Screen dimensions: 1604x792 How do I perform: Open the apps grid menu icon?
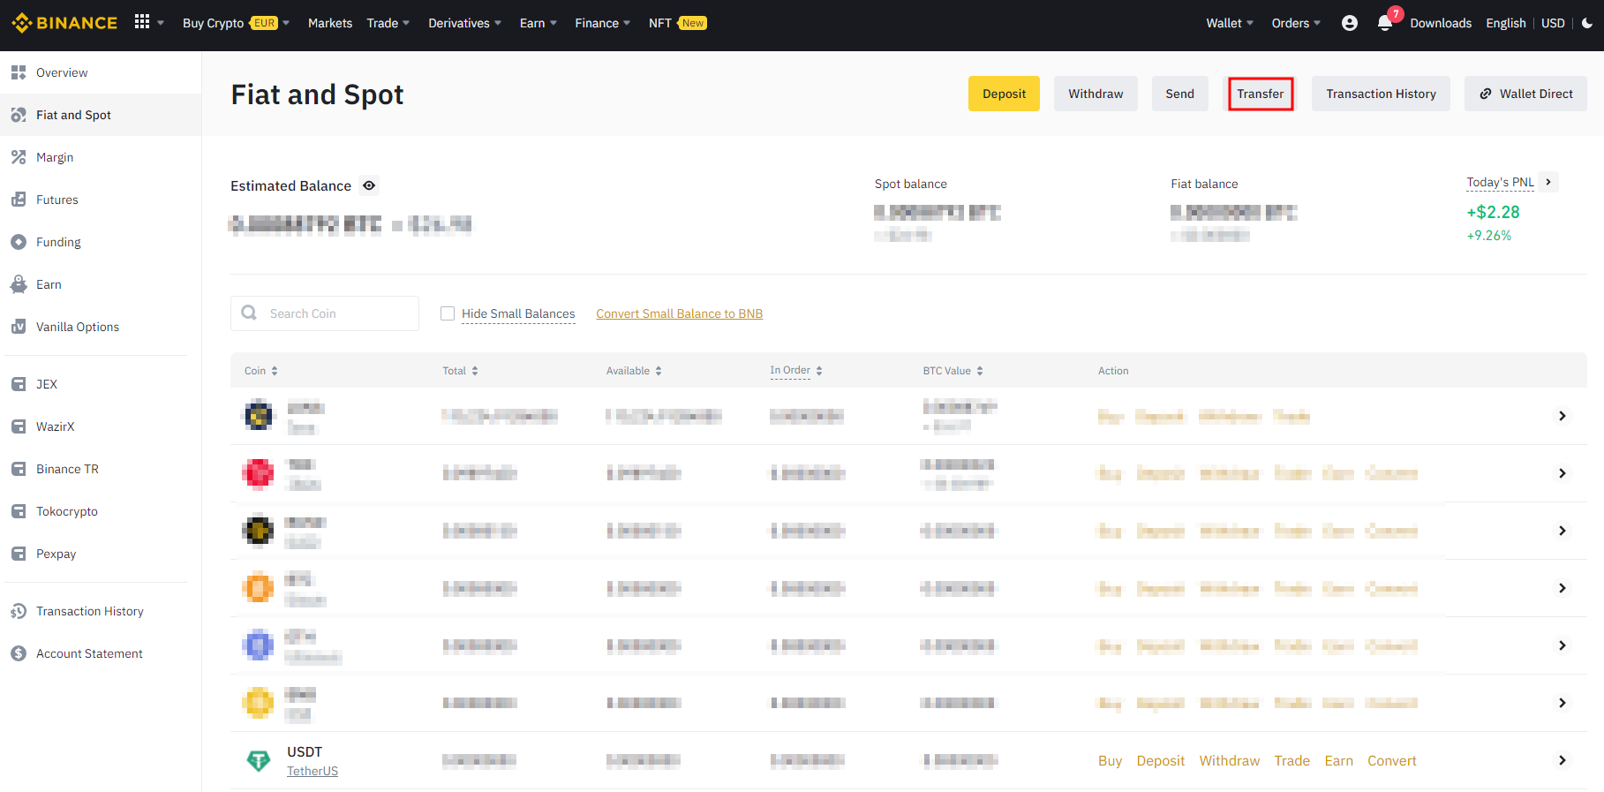tap(142, 22)
